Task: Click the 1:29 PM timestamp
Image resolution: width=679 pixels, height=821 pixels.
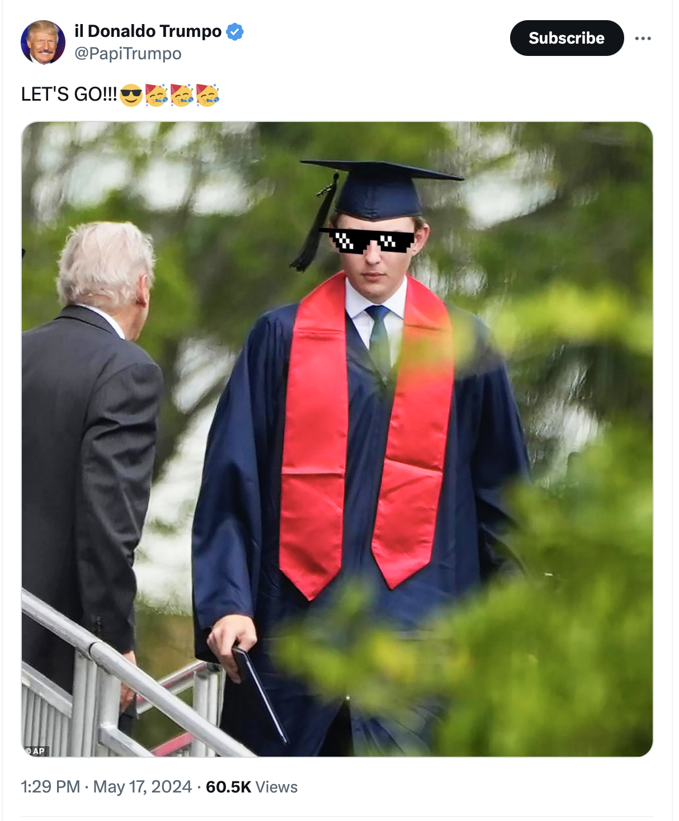Action: 50,787
